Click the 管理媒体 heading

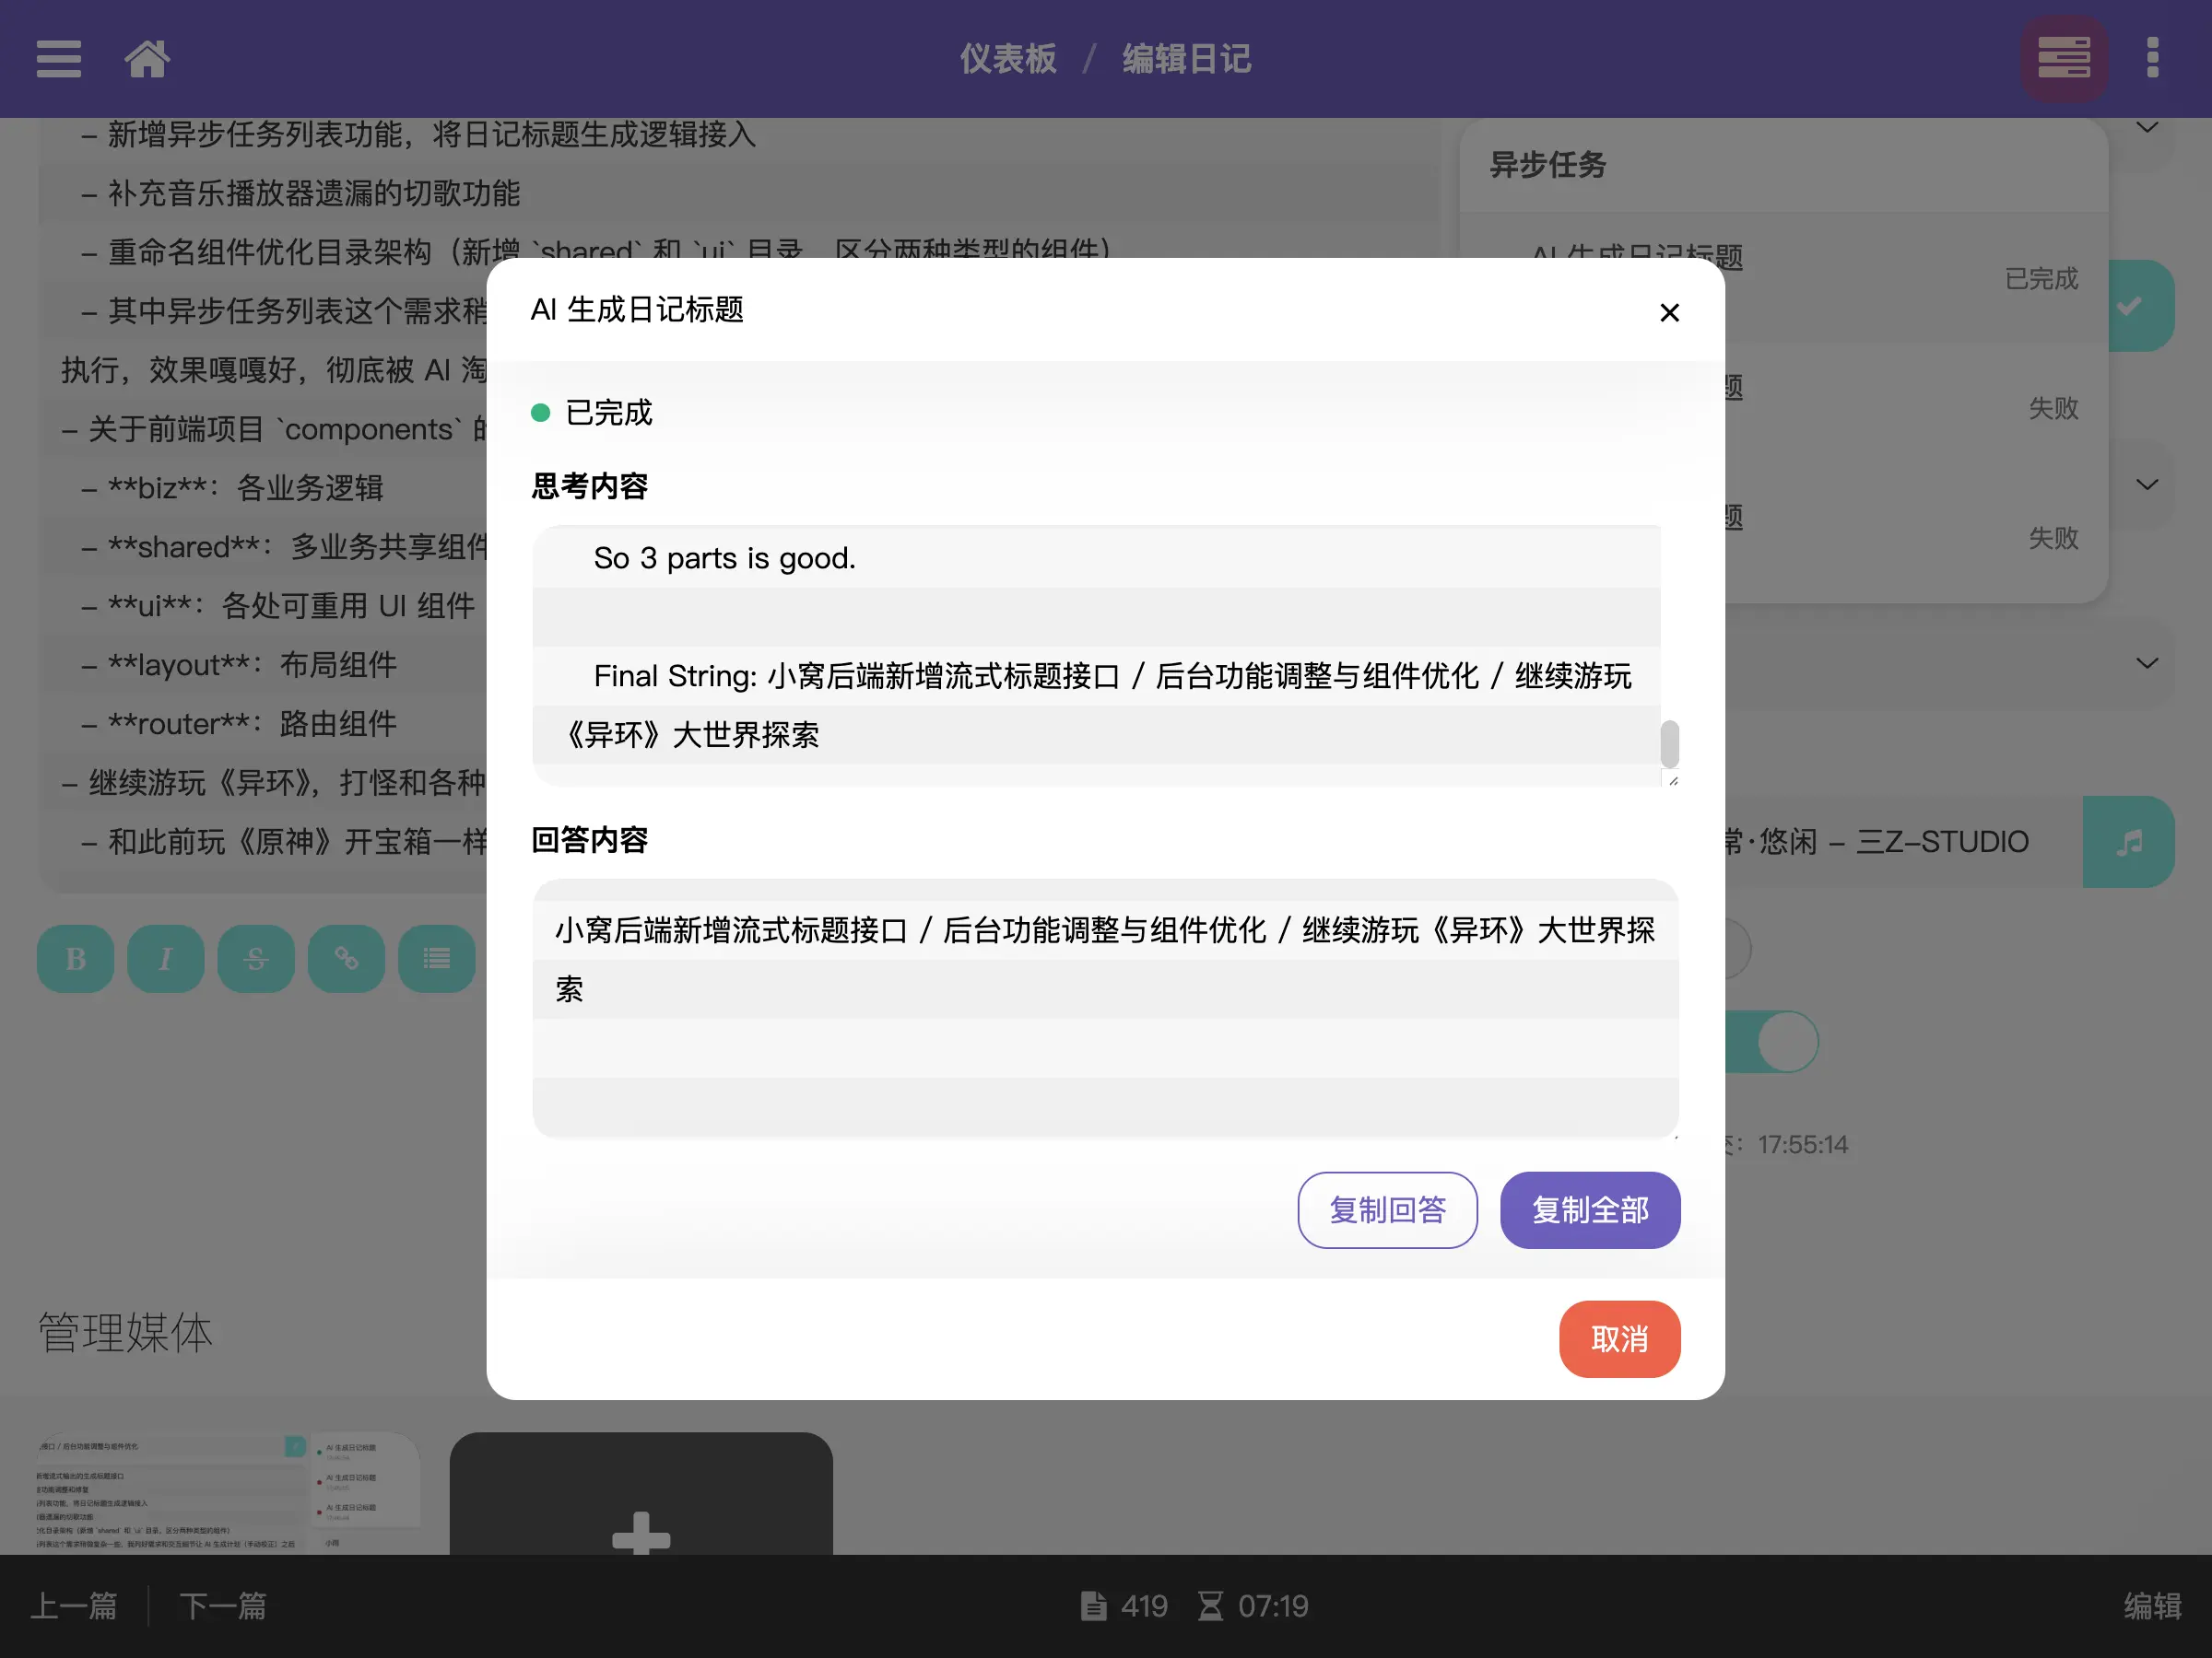pos(125,1332)
